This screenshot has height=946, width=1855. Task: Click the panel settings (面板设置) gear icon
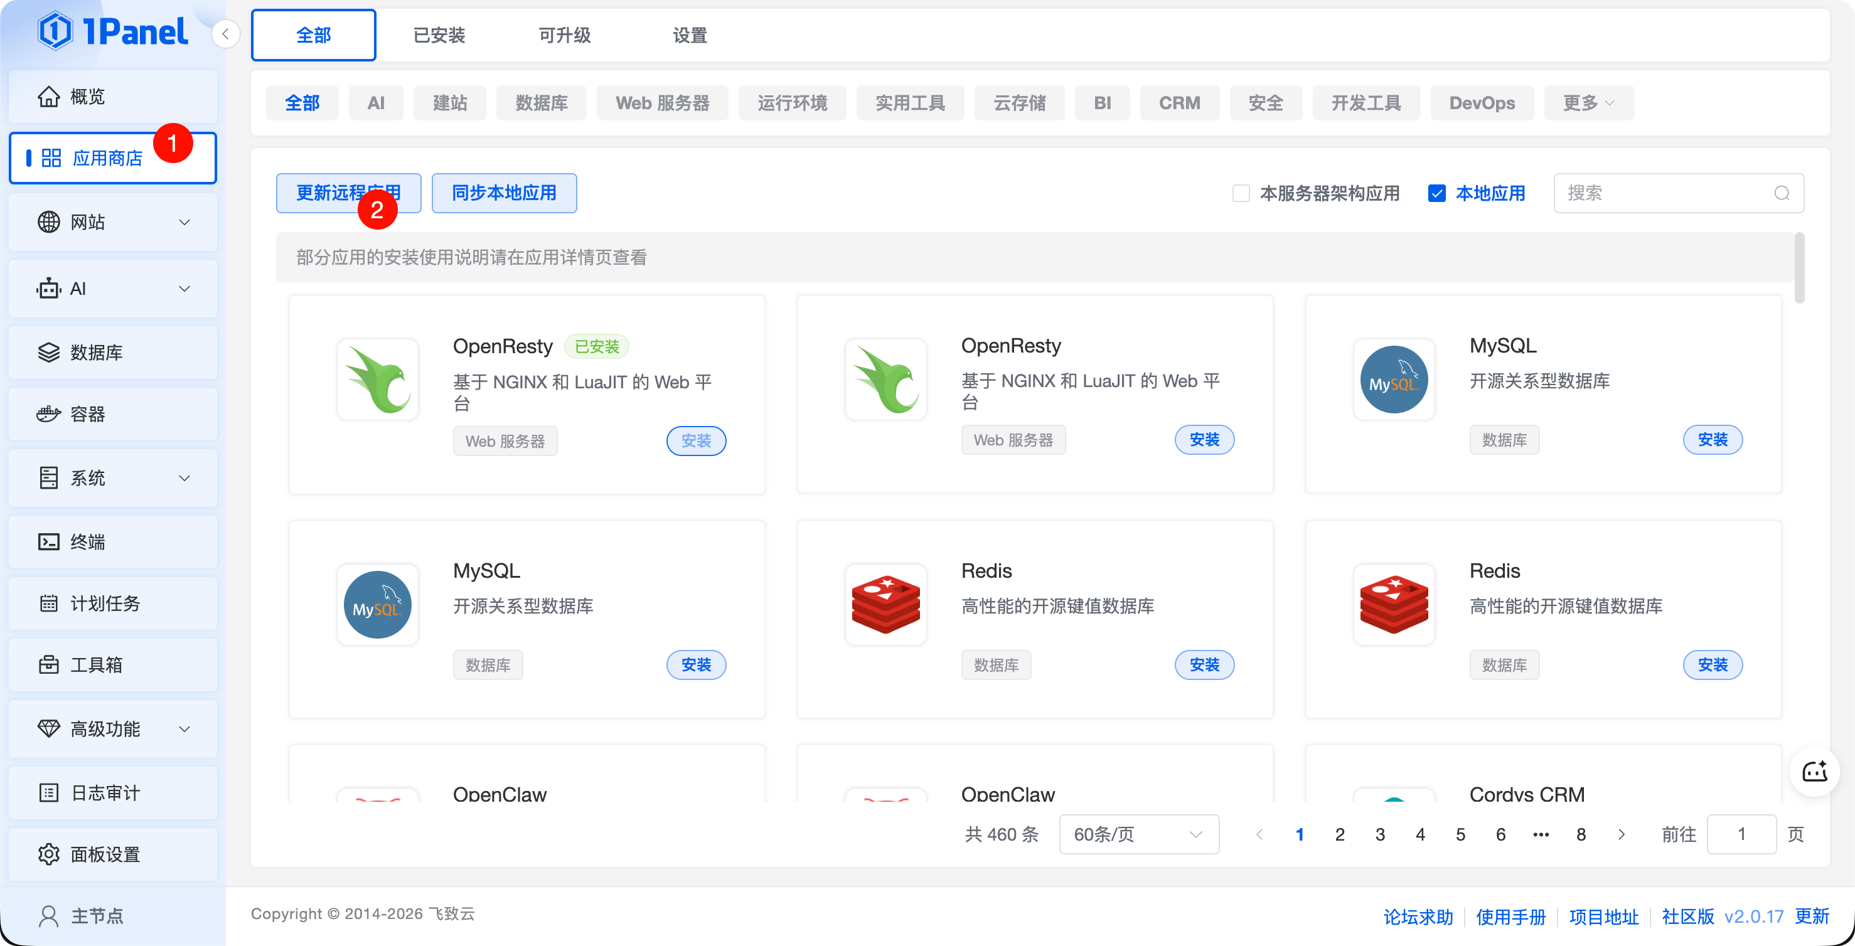[x=48, y=854]
